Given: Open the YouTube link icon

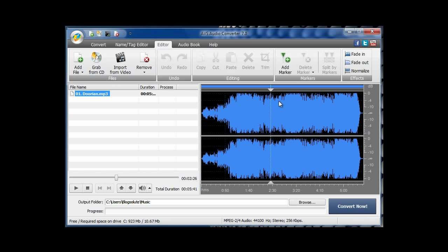Looking at the screenshot, I should click(373, 43).
